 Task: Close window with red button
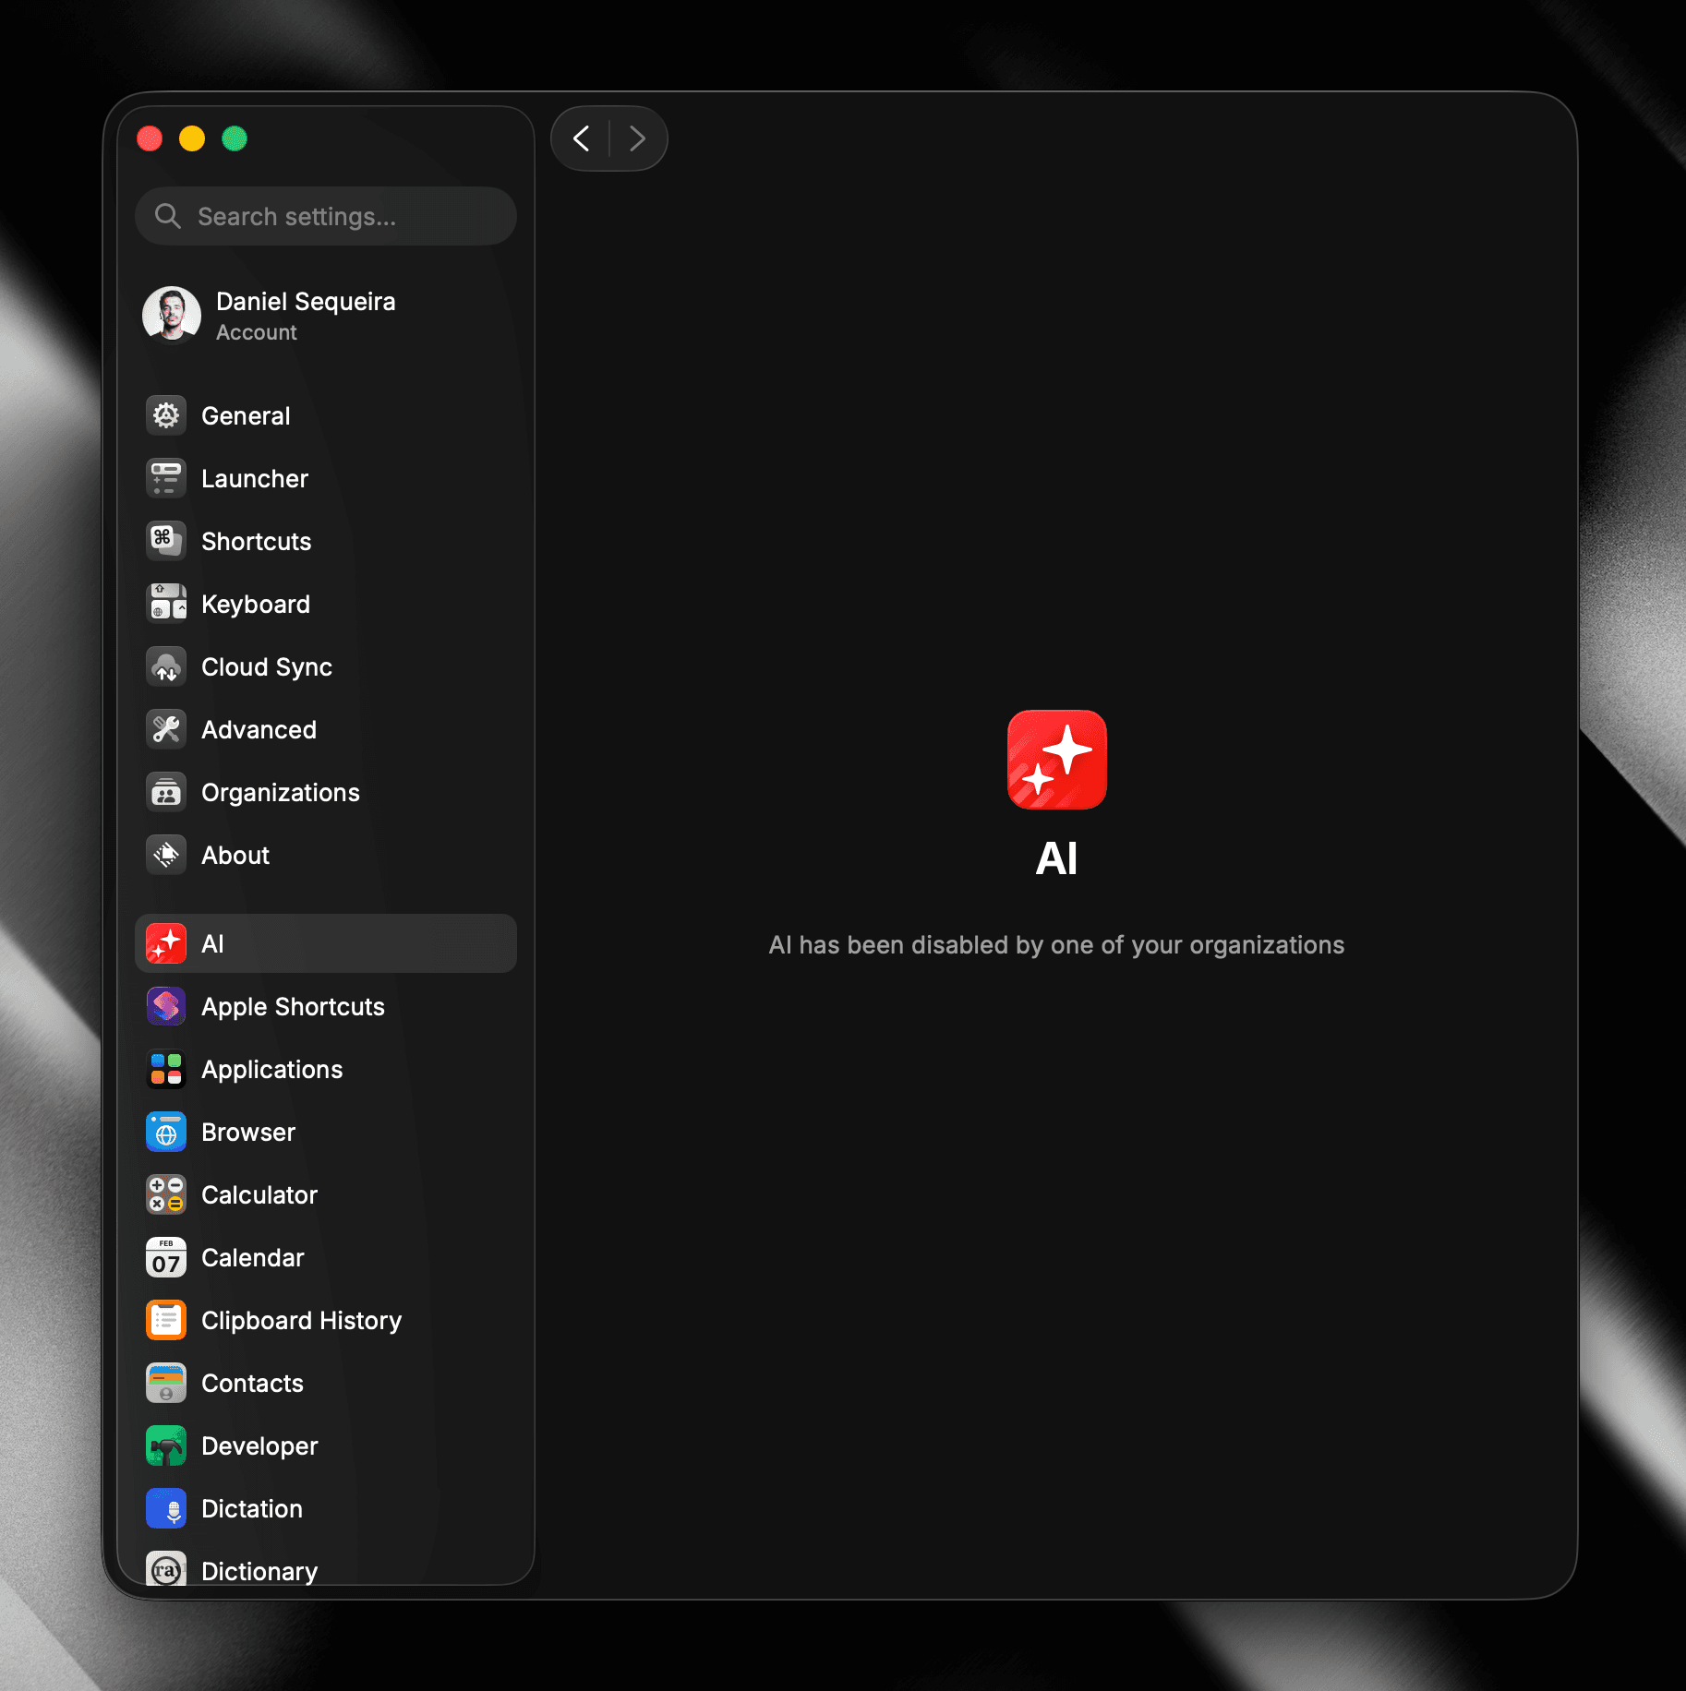[x=150, y=138]
